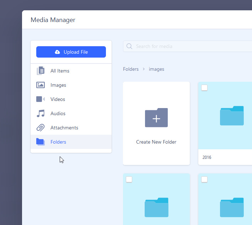Click the Attachments paperclip icon

41,128
